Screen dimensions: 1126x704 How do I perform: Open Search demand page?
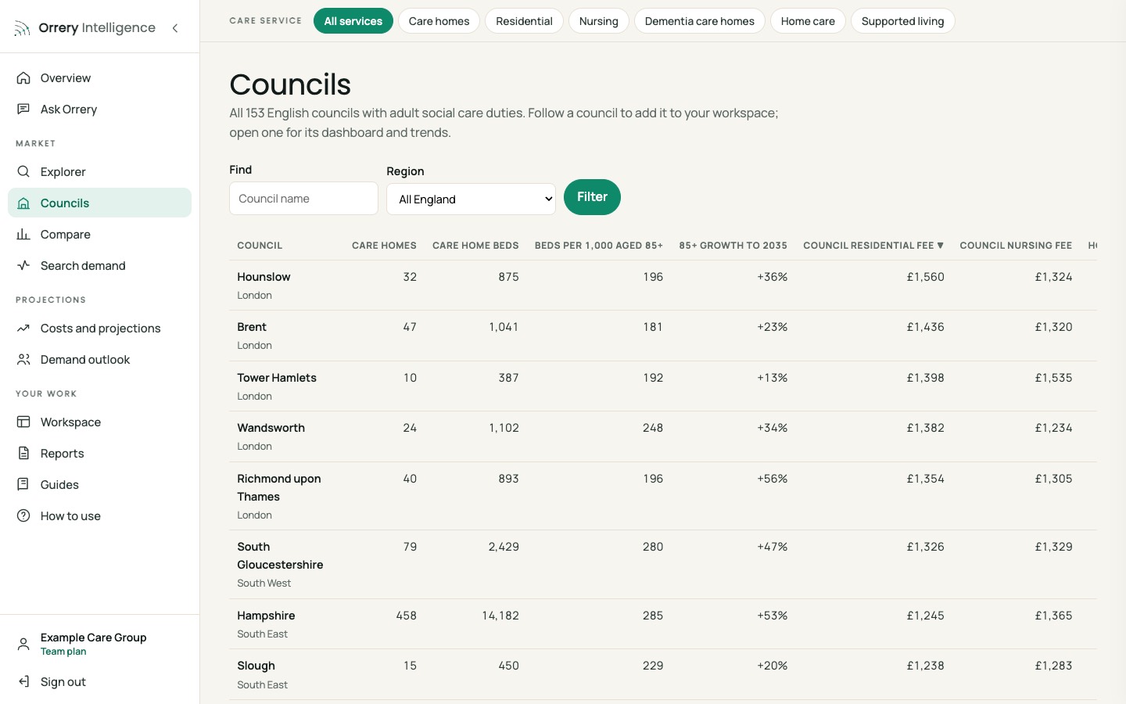(99, 266)
